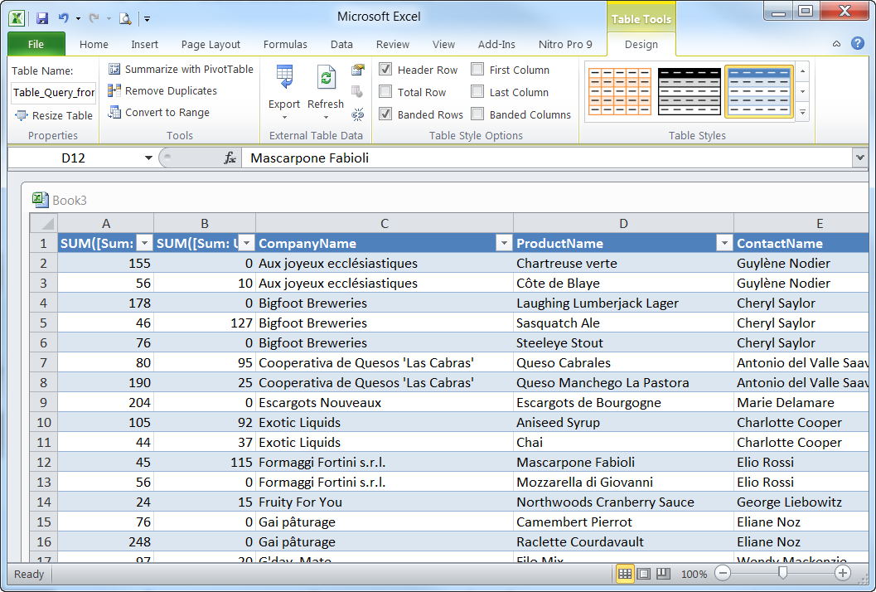Viewport: 876px width, 592px height.
Task: Click Summarize with PivotTable
Action: (x=181, y=70)
